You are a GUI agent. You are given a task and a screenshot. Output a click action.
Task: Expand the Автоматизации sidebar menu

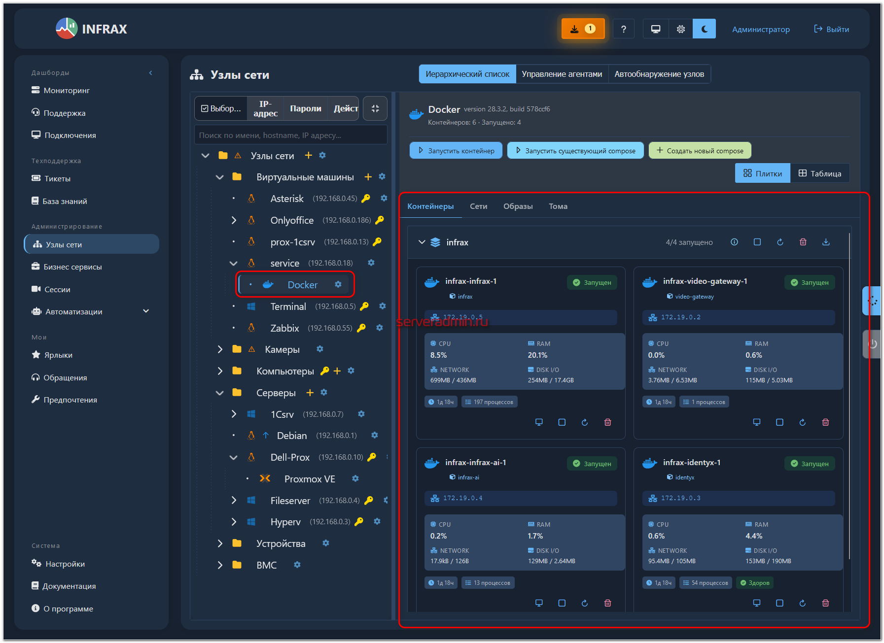click(x=146, y=311)
